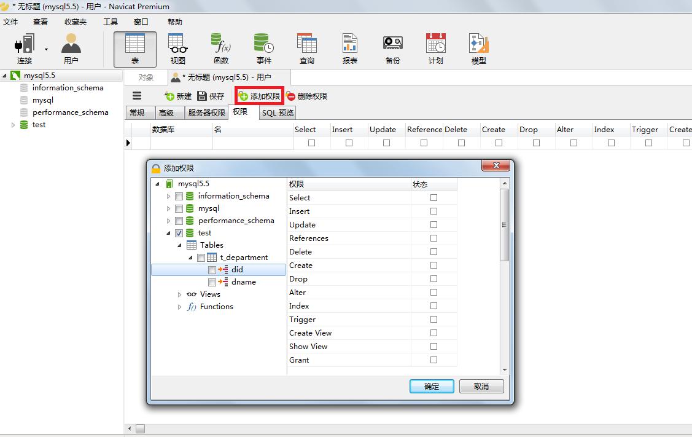Open the File (文件) menu
692x437 pixels.
pyautogui.click(x=10, y=22)
